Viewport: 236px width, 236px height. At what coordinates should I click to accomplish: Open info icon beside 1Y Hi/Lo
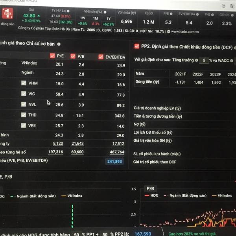coord(68,11)
